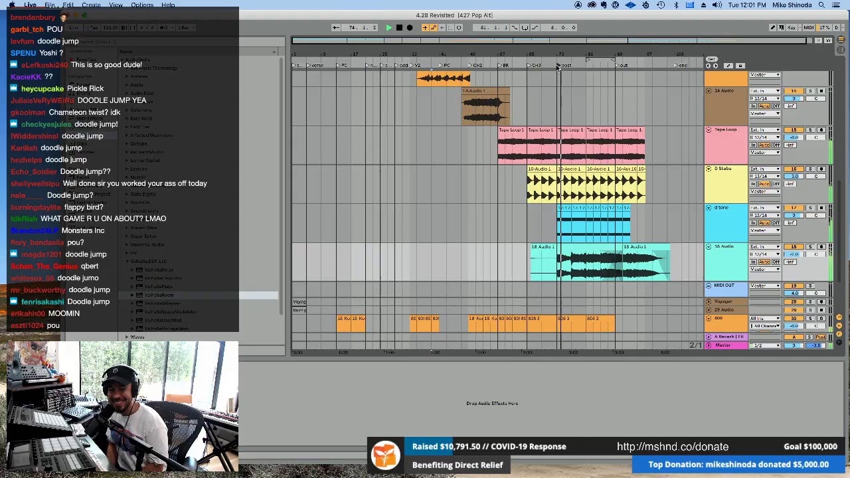Show or hide the Track Delay section
Screen dimensions: 850x478
tap(839, 341)
